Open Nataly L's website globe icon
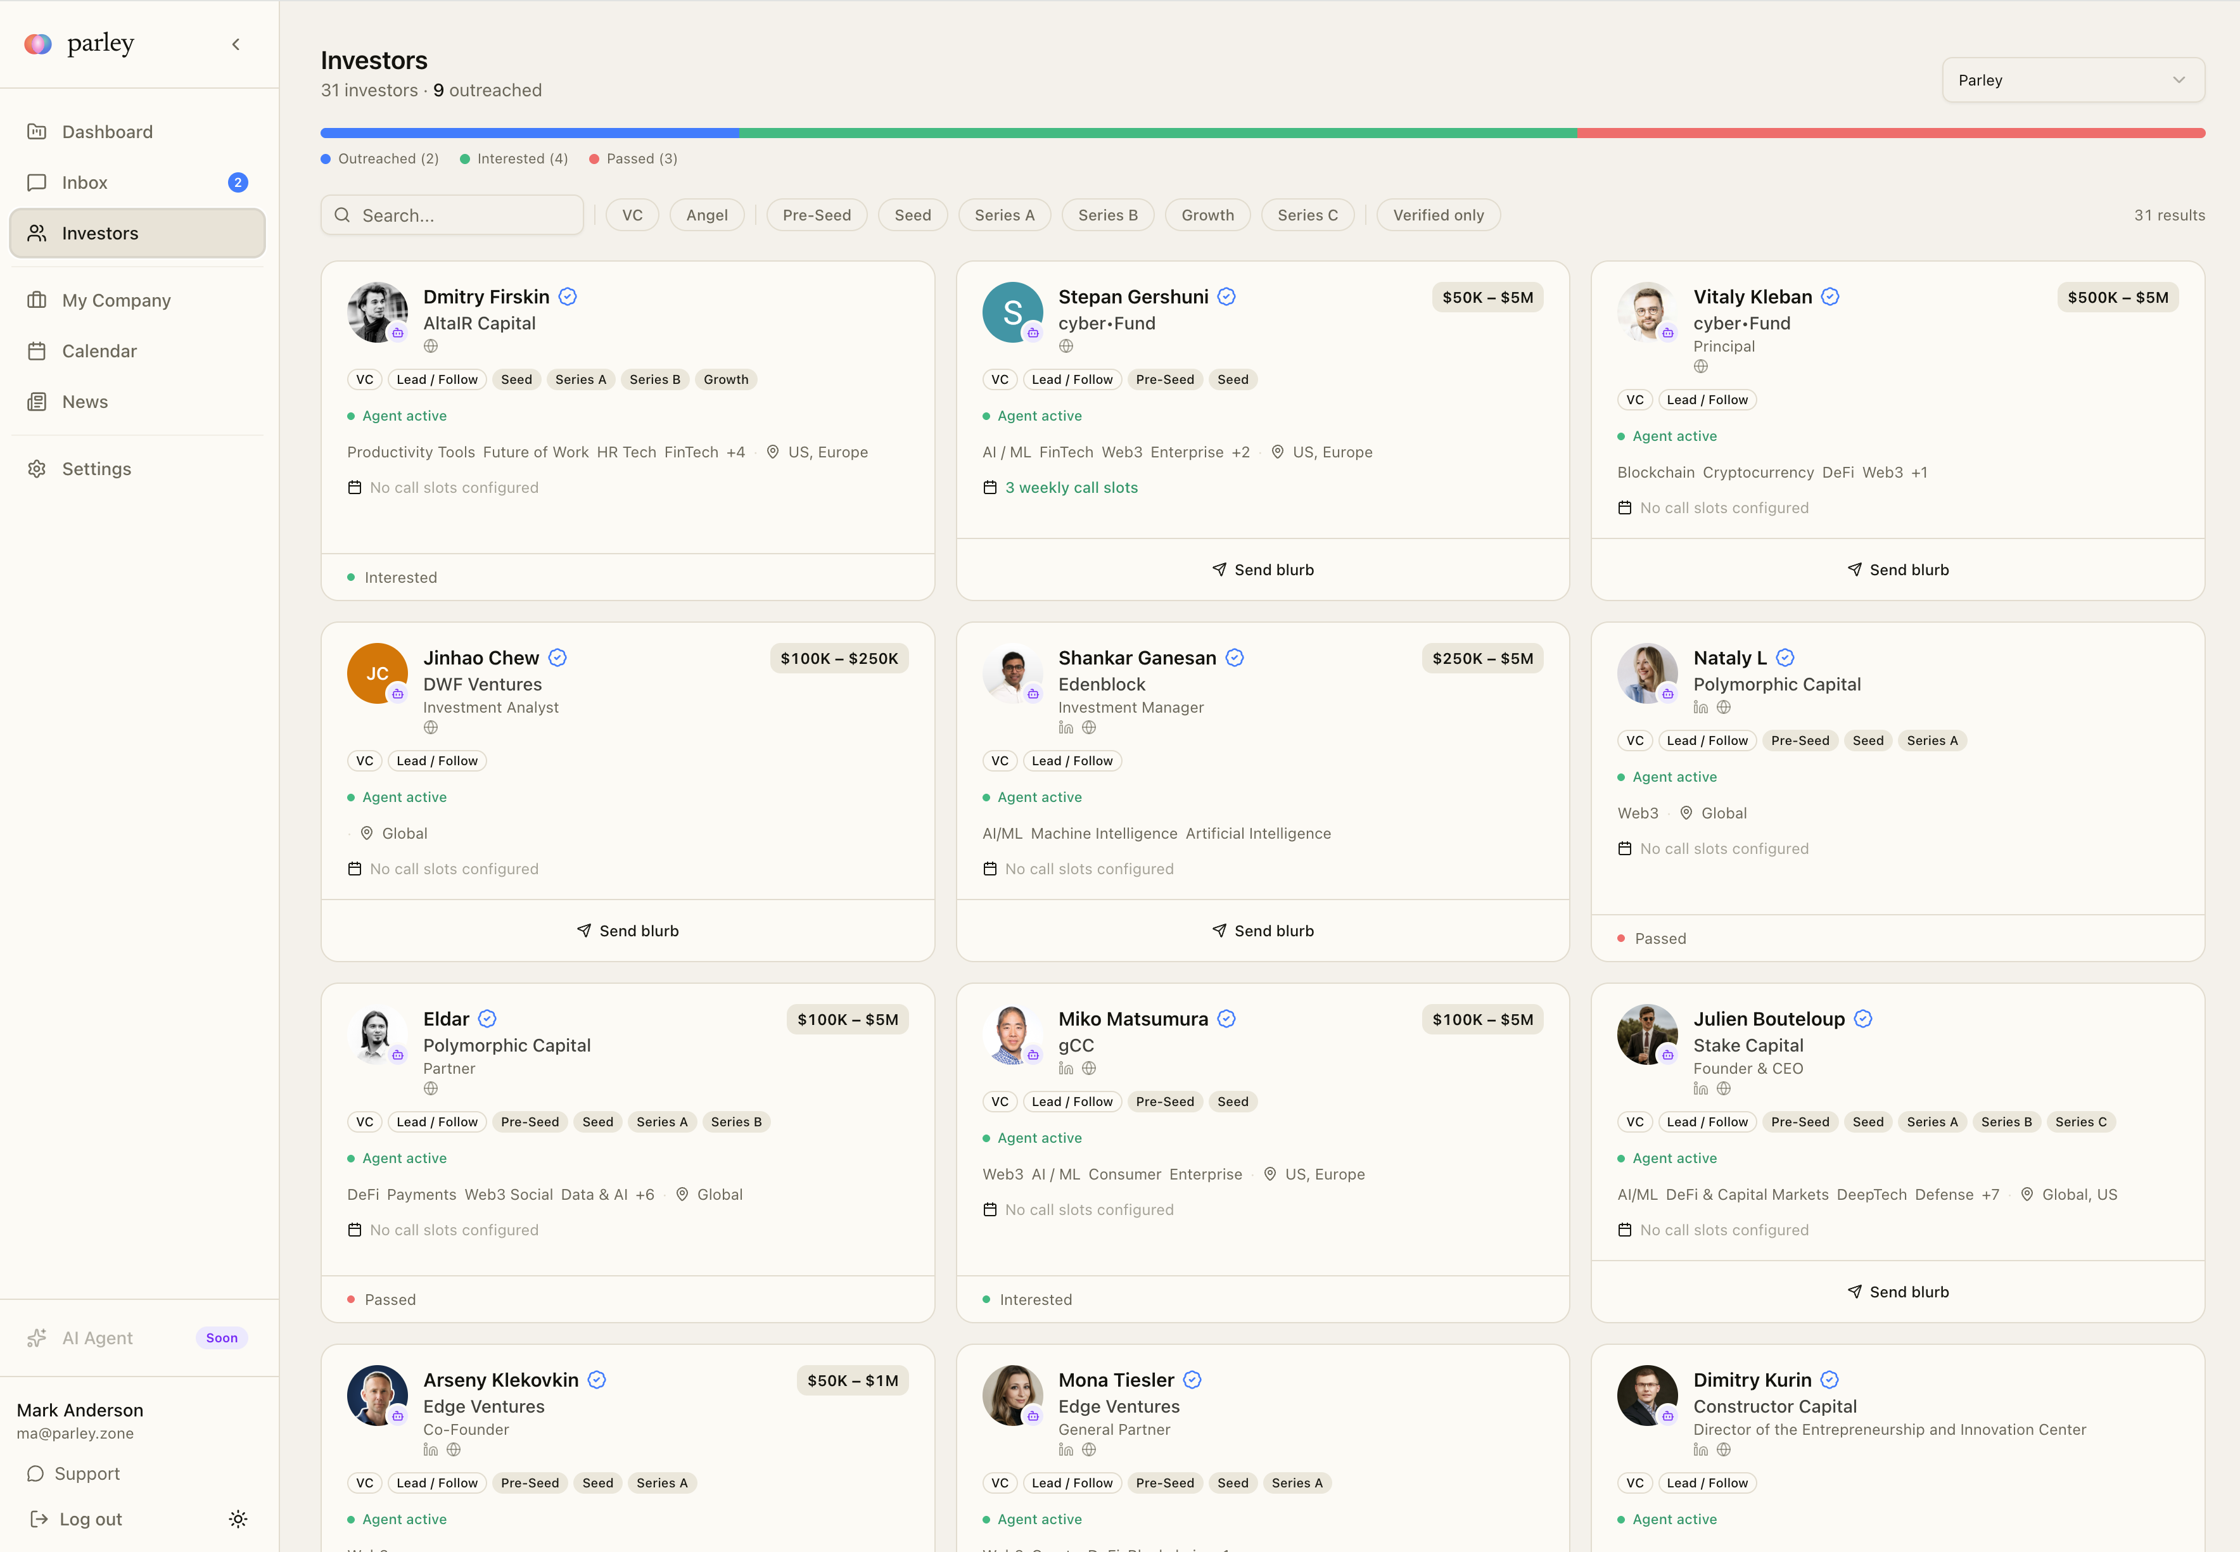The width and height of the screenshot is (2240, 1552). coord(1724,707)
